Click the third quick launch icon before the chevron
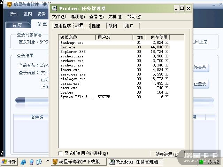Image resolution: width=223 pixels, height=167 pixels. click(x=39, y=162)
